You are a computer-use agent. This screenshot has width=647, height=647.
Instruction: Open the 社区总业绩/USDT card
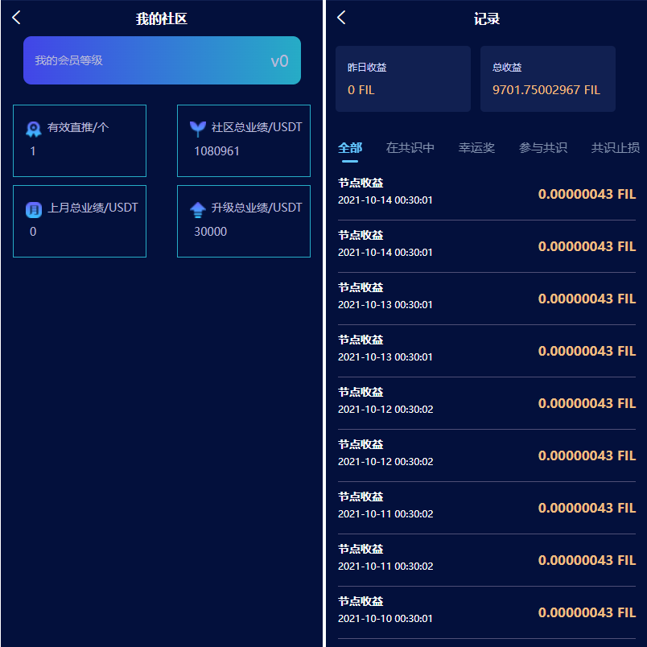tap(244, 141)
